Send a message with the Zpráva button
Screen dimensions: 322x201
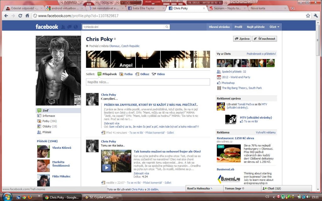pyautogui.click(x=242, y=39)
